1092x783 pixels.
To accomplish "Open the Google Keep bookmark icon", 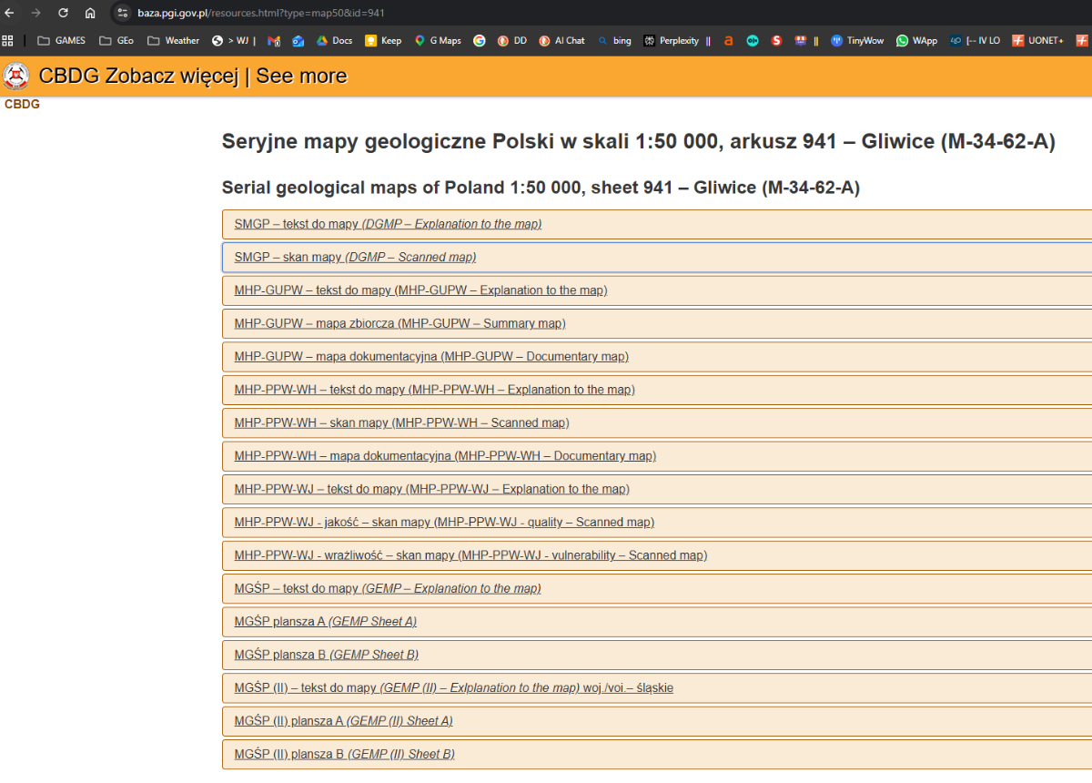I will tap(372, 40).
